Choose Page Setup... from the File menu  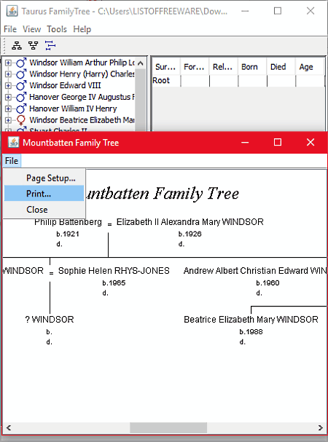(x=44, y=178)
